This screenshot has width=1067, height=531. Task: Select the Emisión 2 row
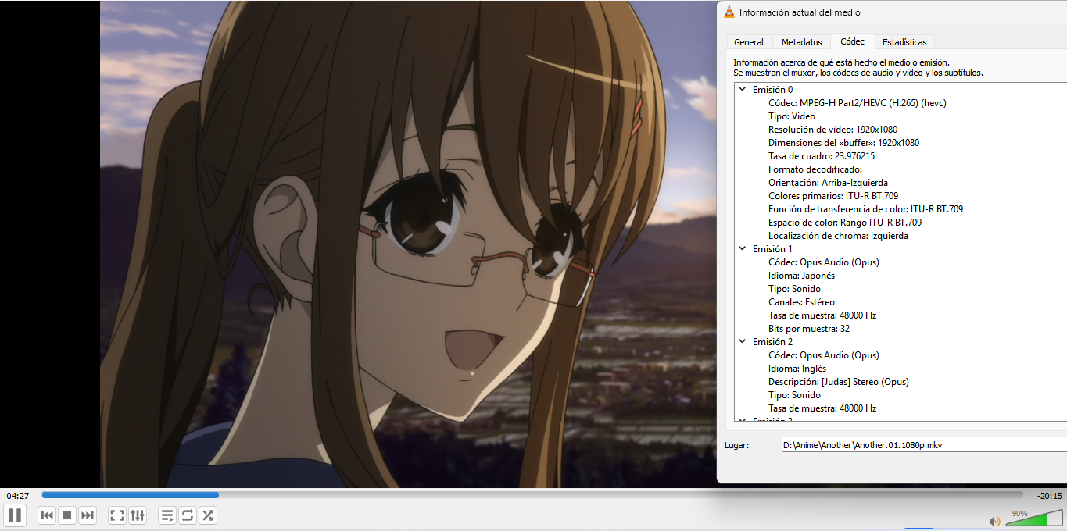pyautogui.click(x=772, y=342)
